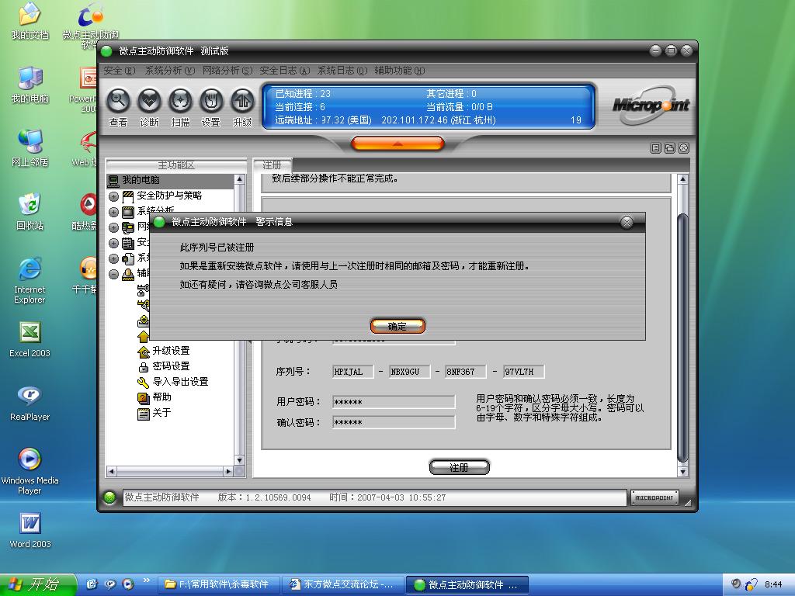Click the register pane scroll-down arrow

[x=682, y=472]
